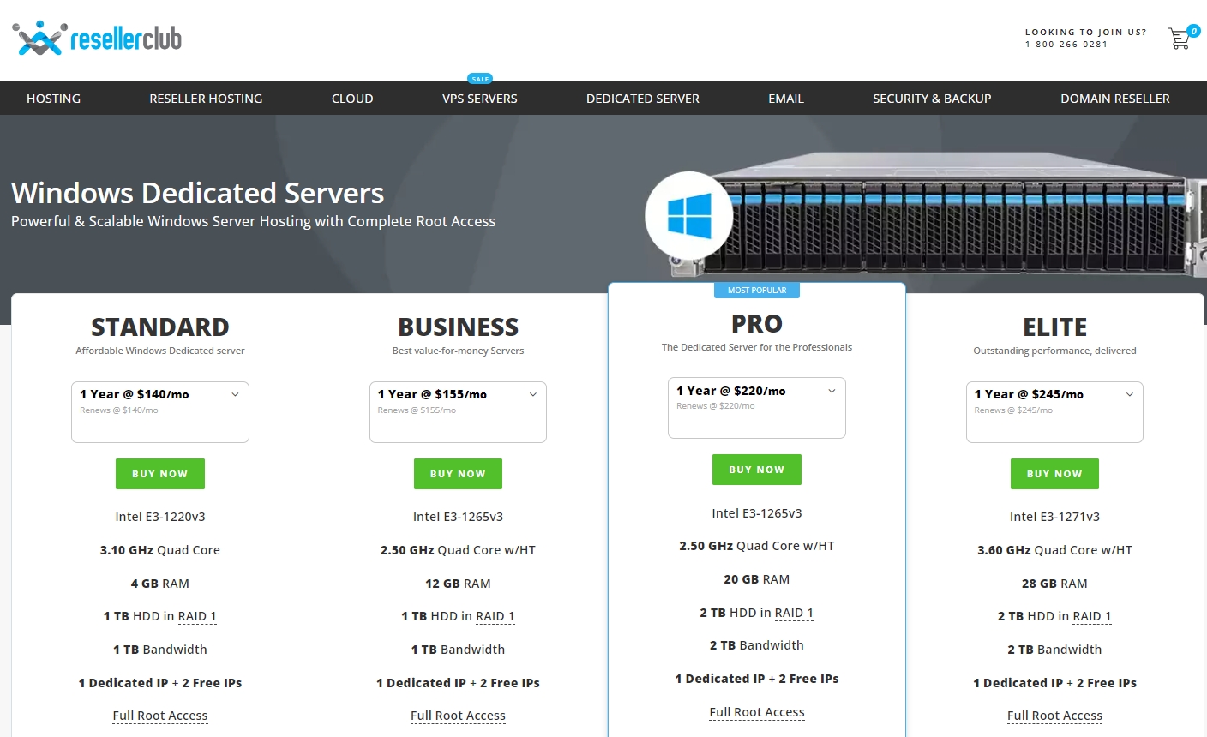Viewport: 1207px width, 737px height.
Task: Go to the Cloud menu item
Action: pyautogui.click(x=352, y=99)
